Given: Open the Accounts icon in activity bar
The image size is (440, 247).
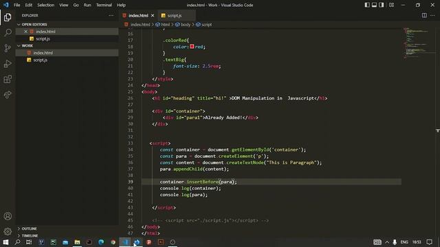Looking at the screenshot, I should [8, 216].
